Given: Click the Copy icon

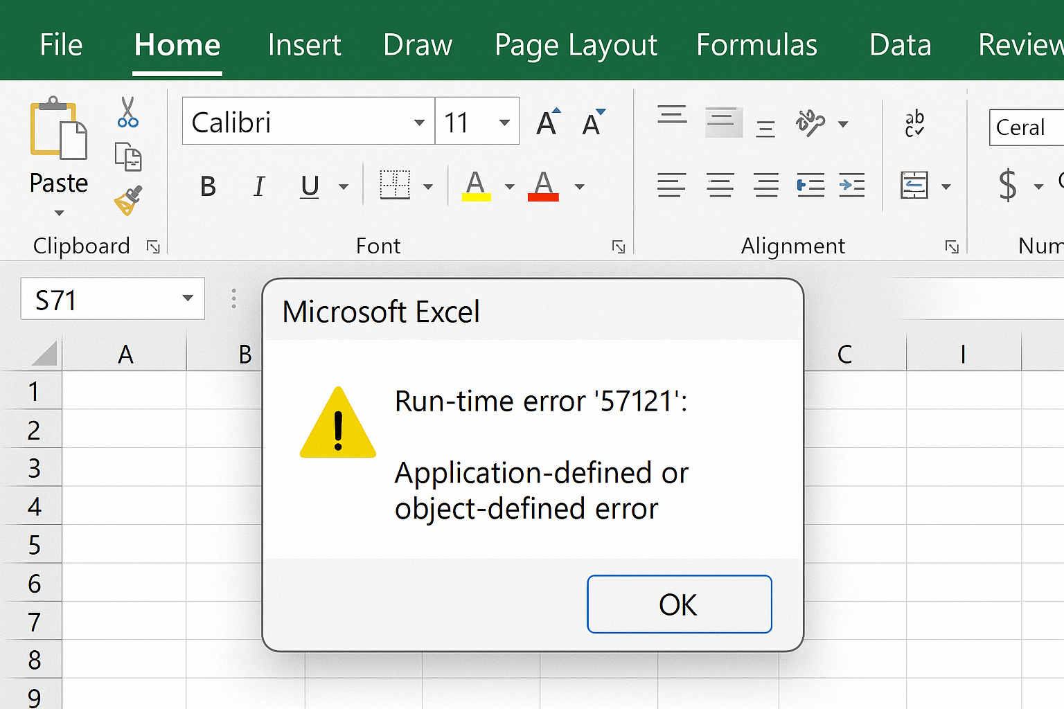Looking at the screenshot, I should [127, 157].
